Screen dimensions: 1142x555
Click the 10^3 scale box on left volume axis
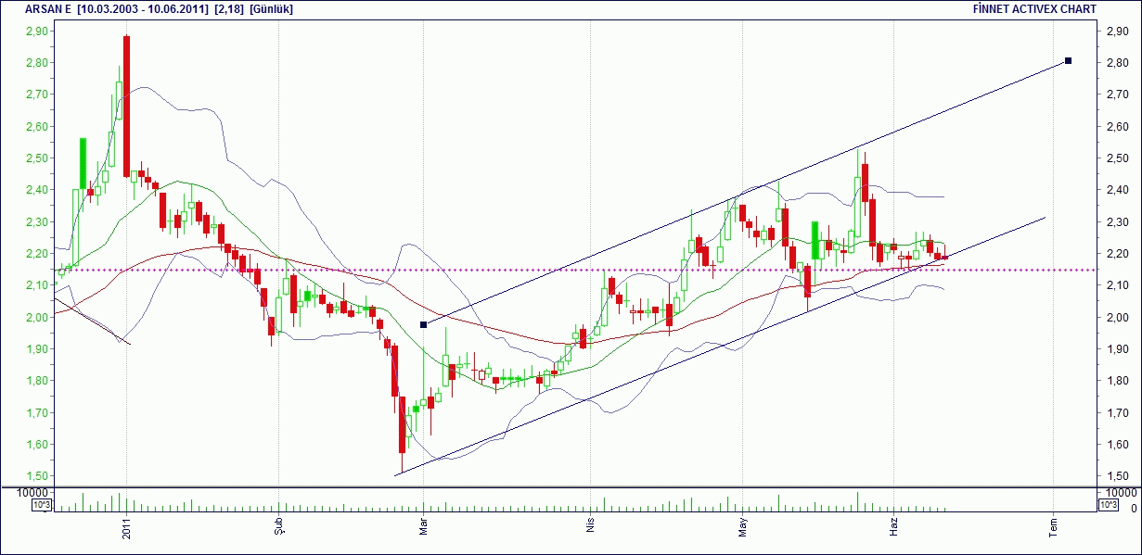coord(42,505)
